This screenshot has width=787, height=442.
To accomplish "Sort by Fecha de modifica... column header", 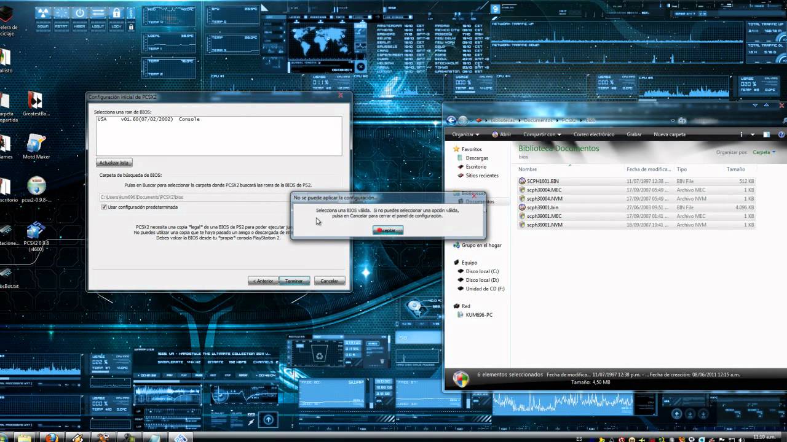I will coord(649,169).
